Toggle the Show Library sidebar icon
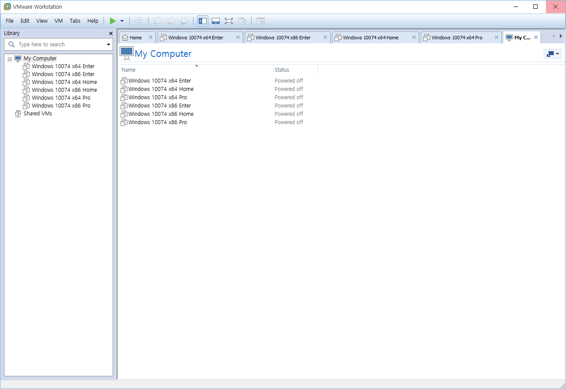Screen dimensions: 566x389 tap(203, 21)
